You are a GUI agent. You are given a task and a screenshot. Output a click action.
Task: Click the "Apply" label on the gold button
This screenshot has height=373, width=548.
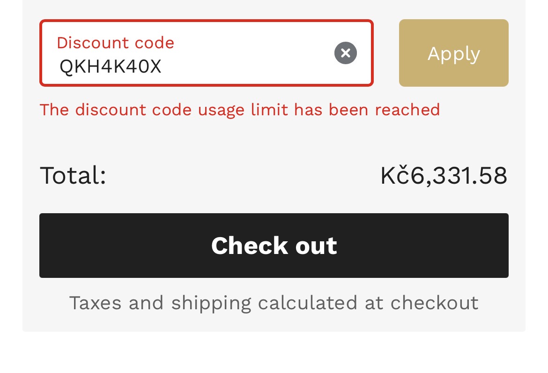coord(454,54)
